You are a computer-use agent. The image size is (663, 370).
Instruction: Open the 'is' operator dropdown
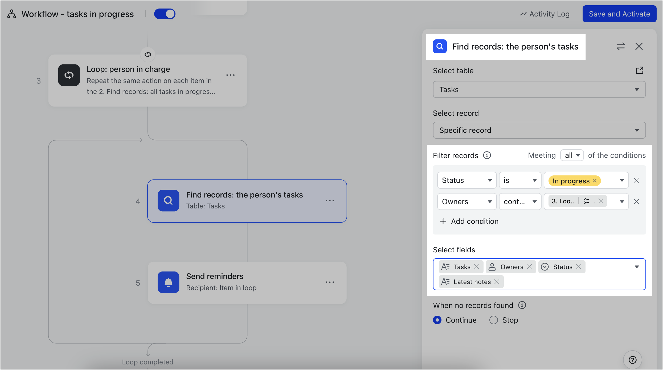pos(520,180)
